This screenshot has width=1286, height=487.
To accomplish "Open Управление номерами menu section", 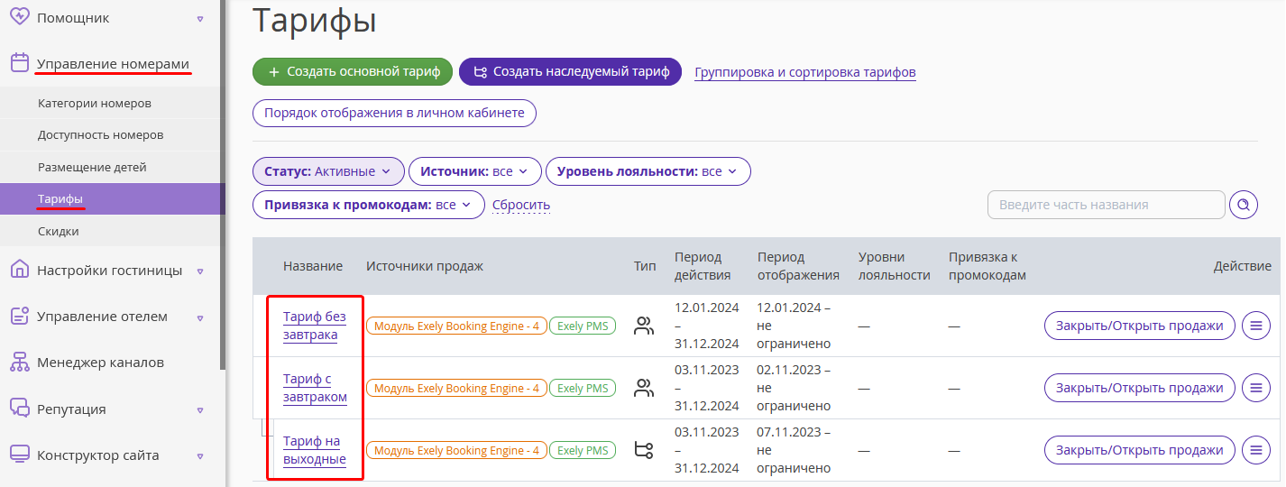I will (113, 63).
